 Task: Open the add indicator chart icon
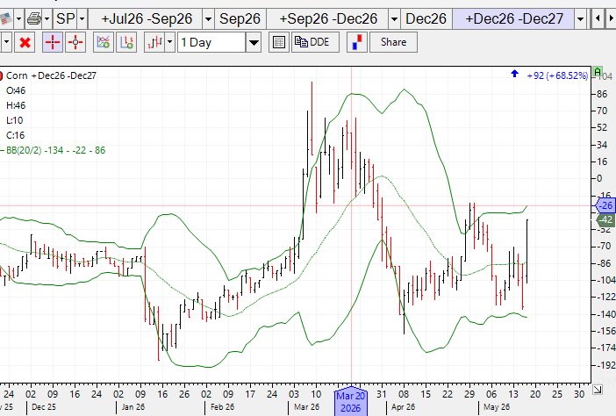tap(104, 42)
